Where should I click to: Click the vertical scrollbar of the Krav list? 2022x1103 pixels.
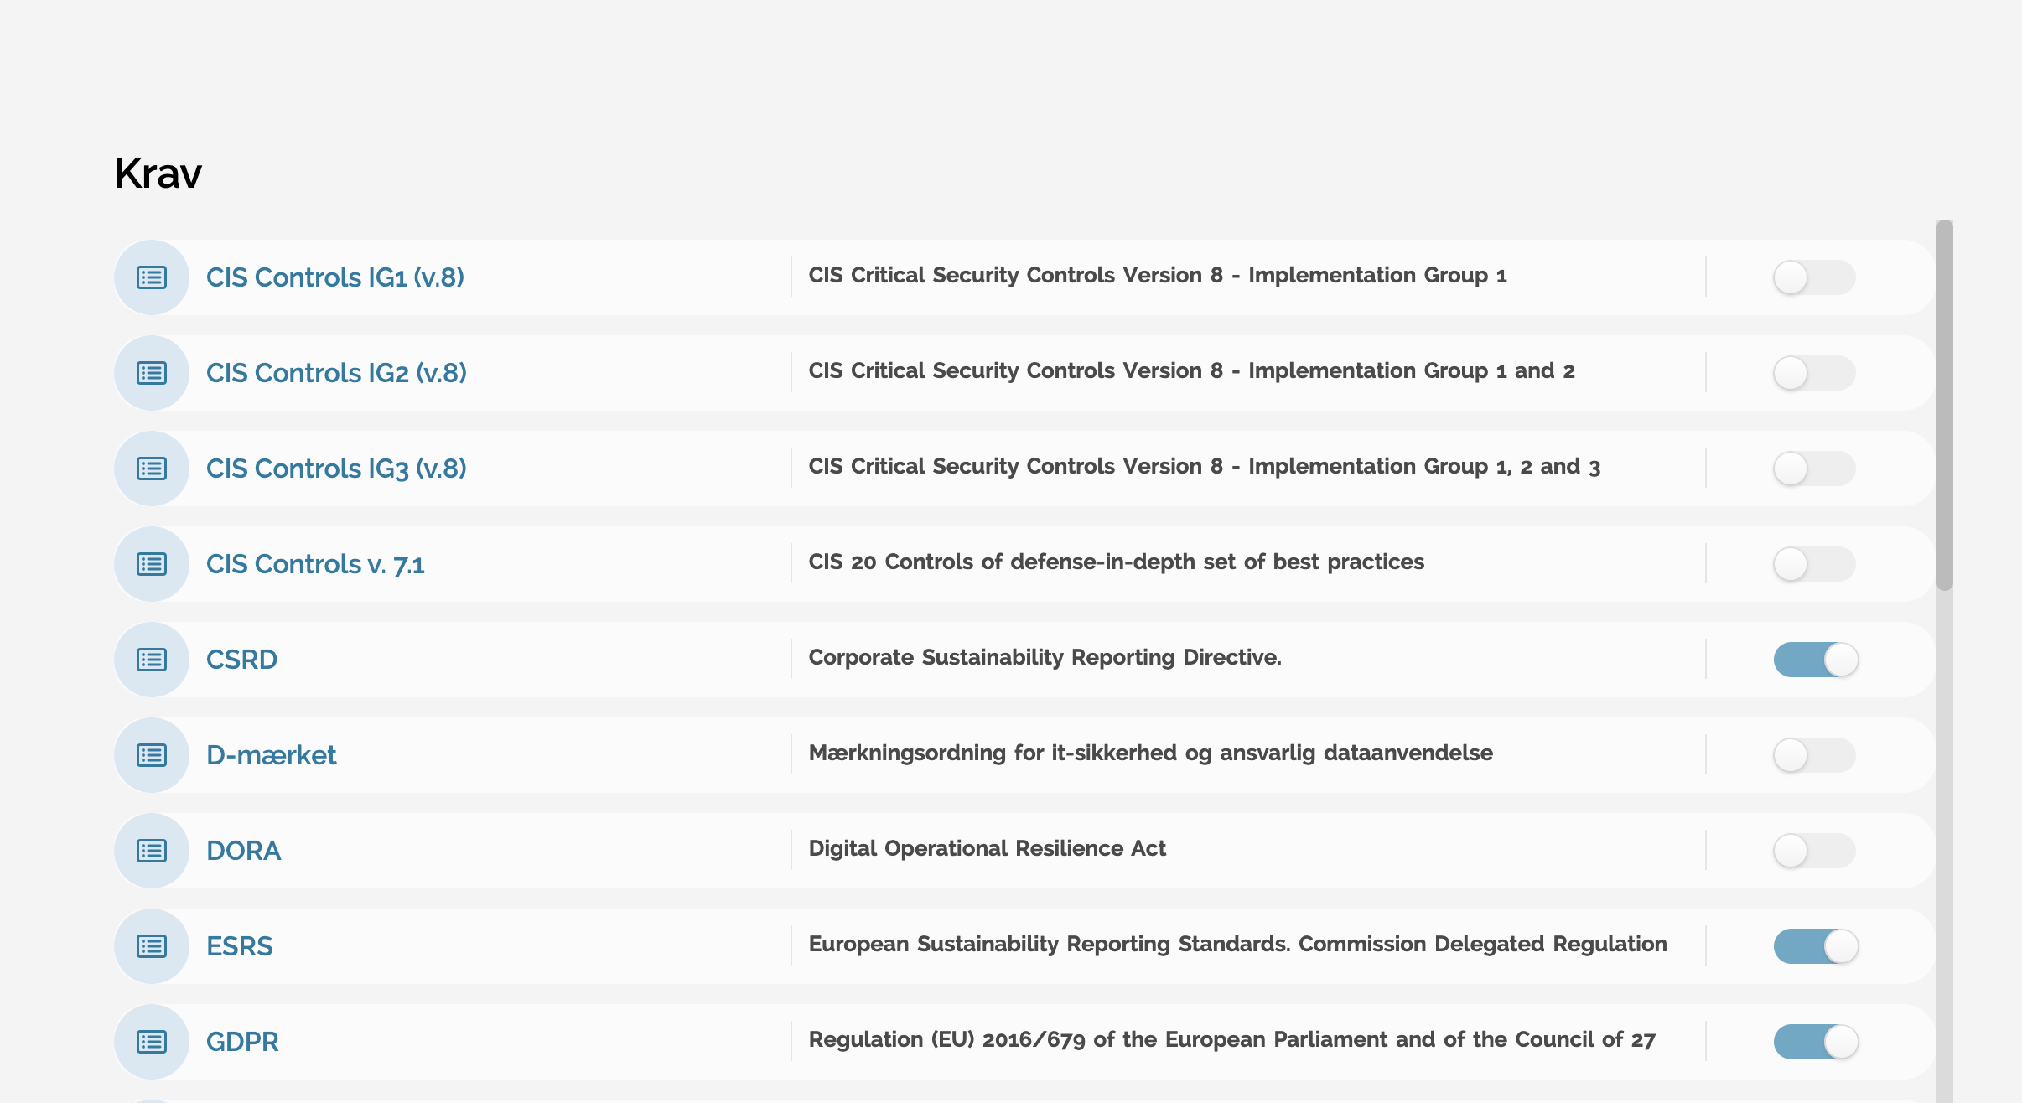pyautogui.click(x=1945, y=406)
